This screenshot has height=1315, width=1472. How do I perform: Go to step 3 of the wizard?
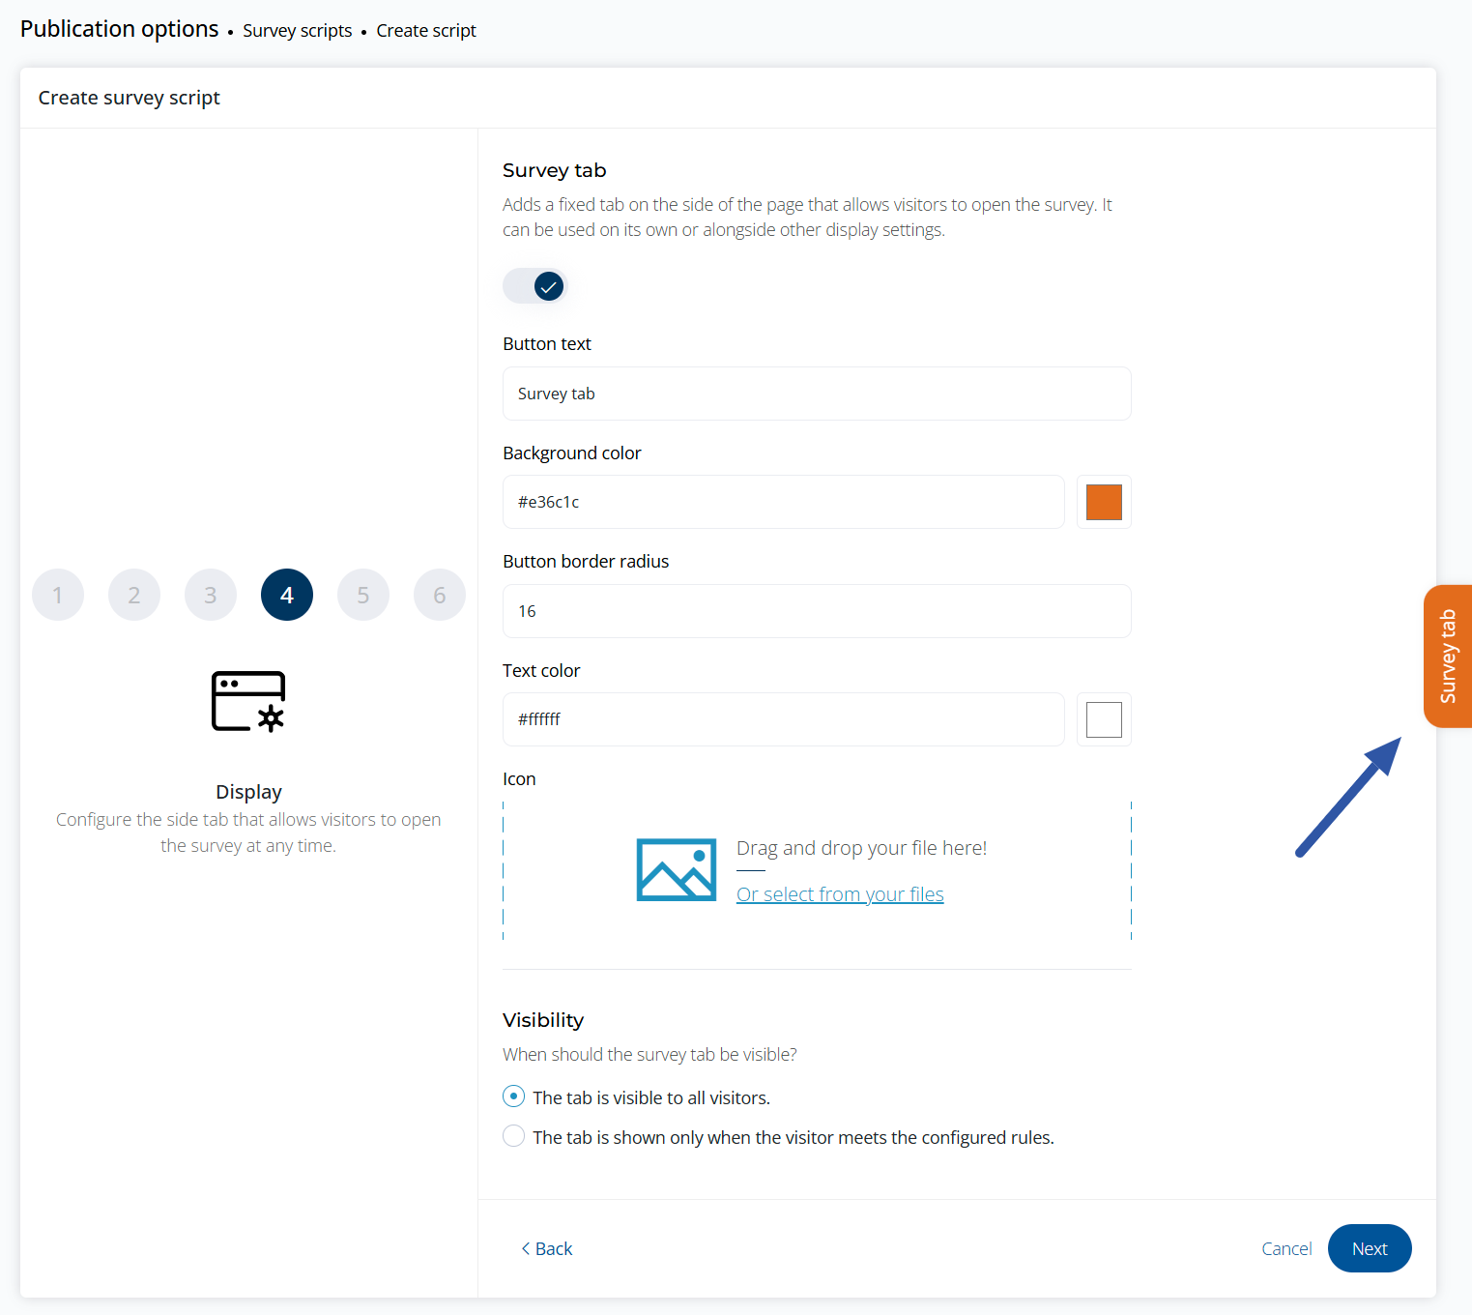211,595
